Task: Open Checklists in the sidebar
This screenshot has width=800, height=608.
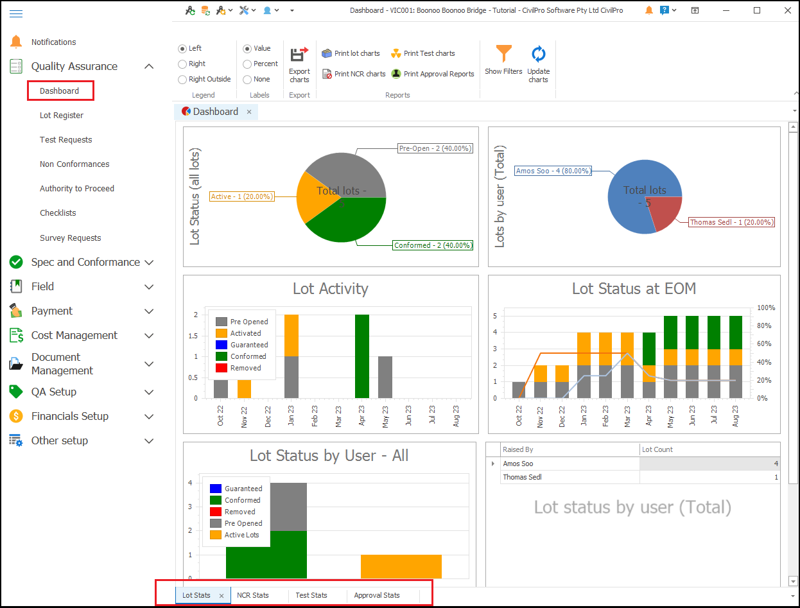Action: (58, 213)
